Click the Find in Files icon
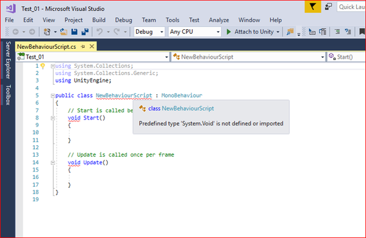 click(290, 32)
